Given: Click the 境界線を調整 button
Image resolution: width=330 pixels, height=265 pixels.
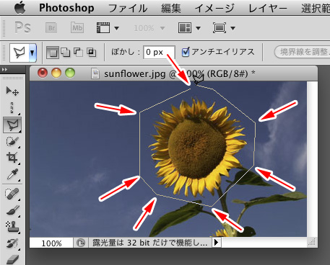Looking at the screenshot, I should pos(302,52).
